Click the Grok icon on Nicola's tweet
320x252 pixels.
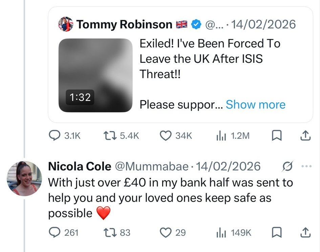point(287,166)
